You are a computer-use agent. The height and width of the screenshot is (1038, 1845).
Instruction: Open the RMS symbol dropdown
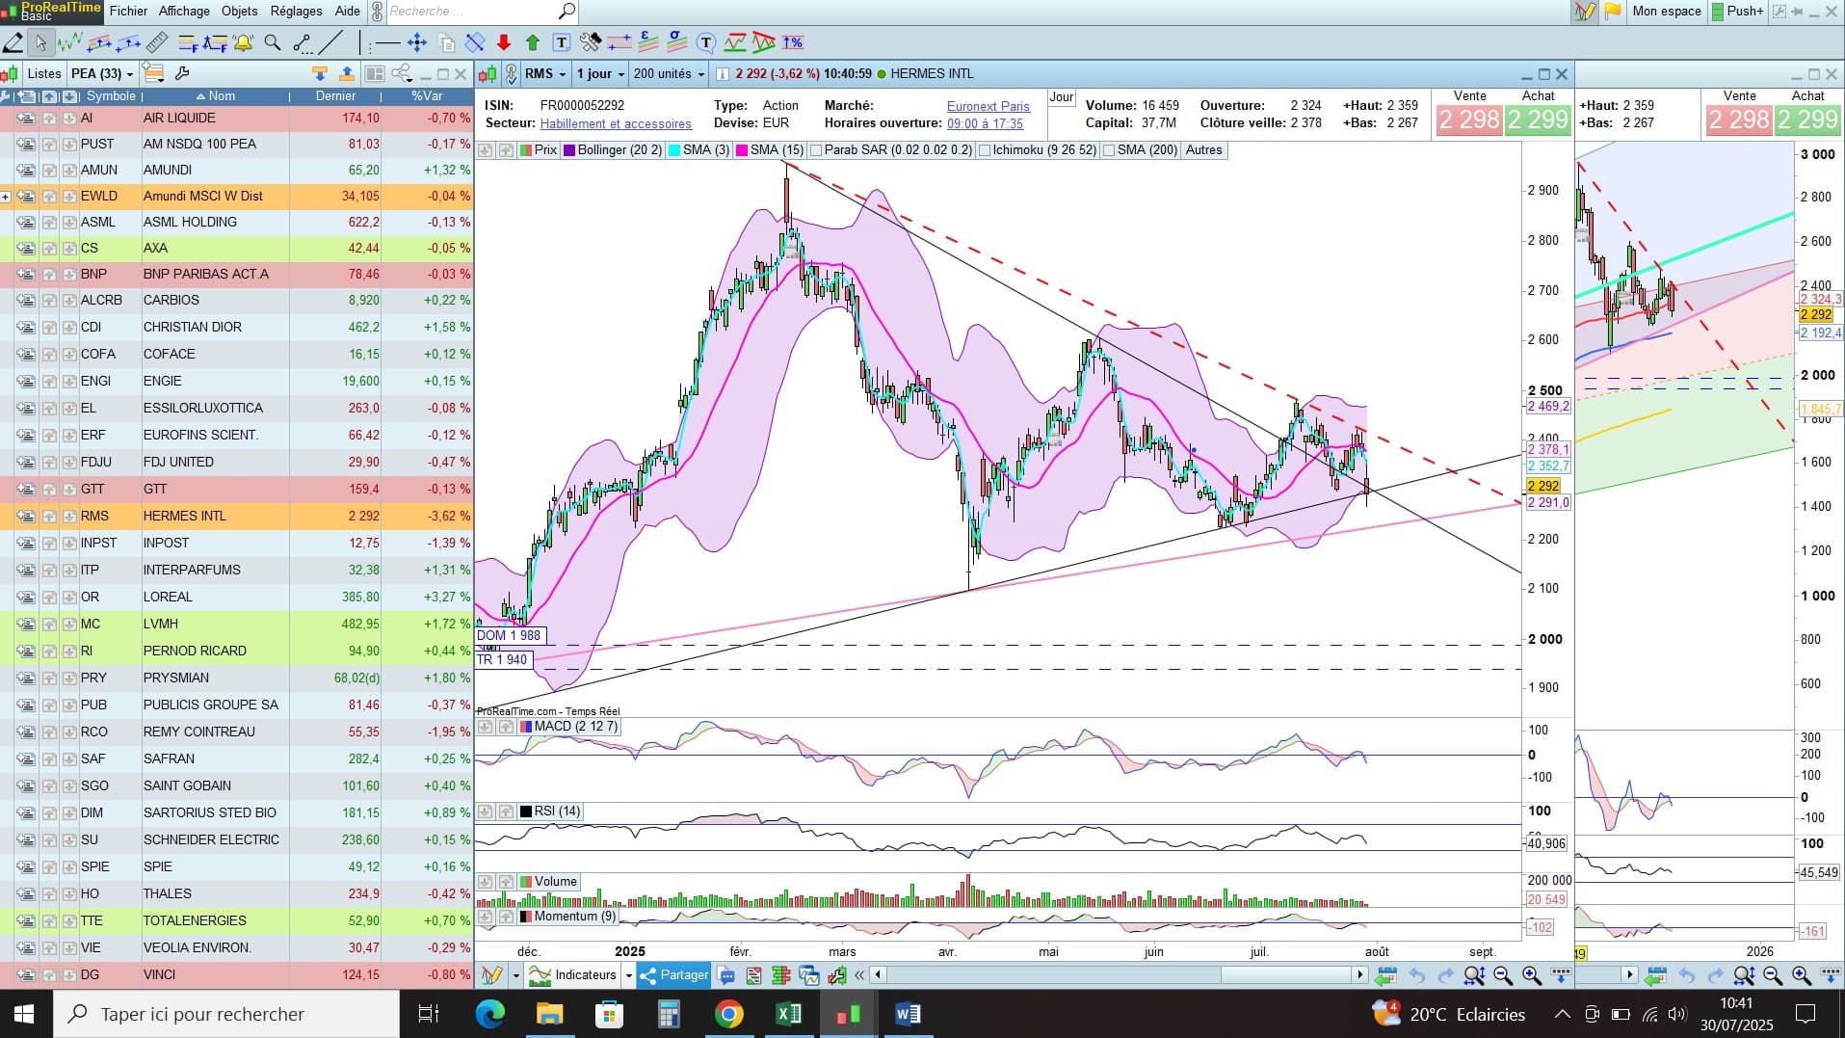click(x=545, y=73)
